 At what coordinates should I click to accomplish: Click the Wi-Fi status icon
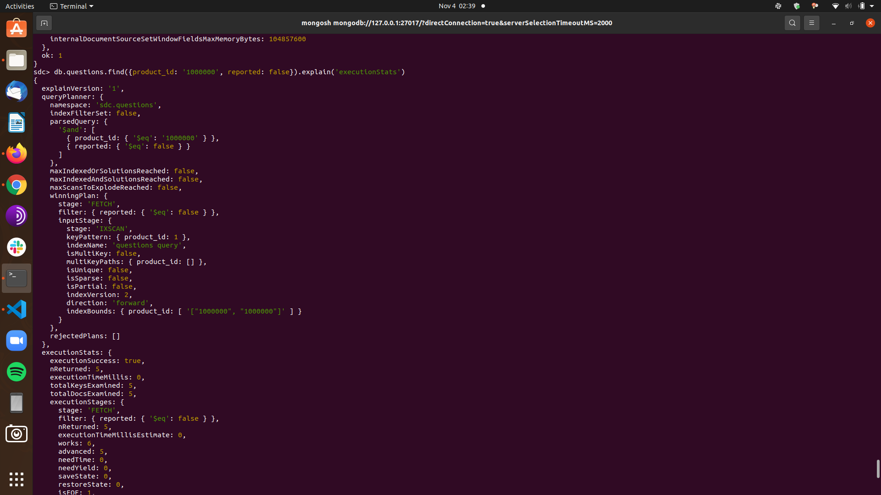[x=836, y=6]
